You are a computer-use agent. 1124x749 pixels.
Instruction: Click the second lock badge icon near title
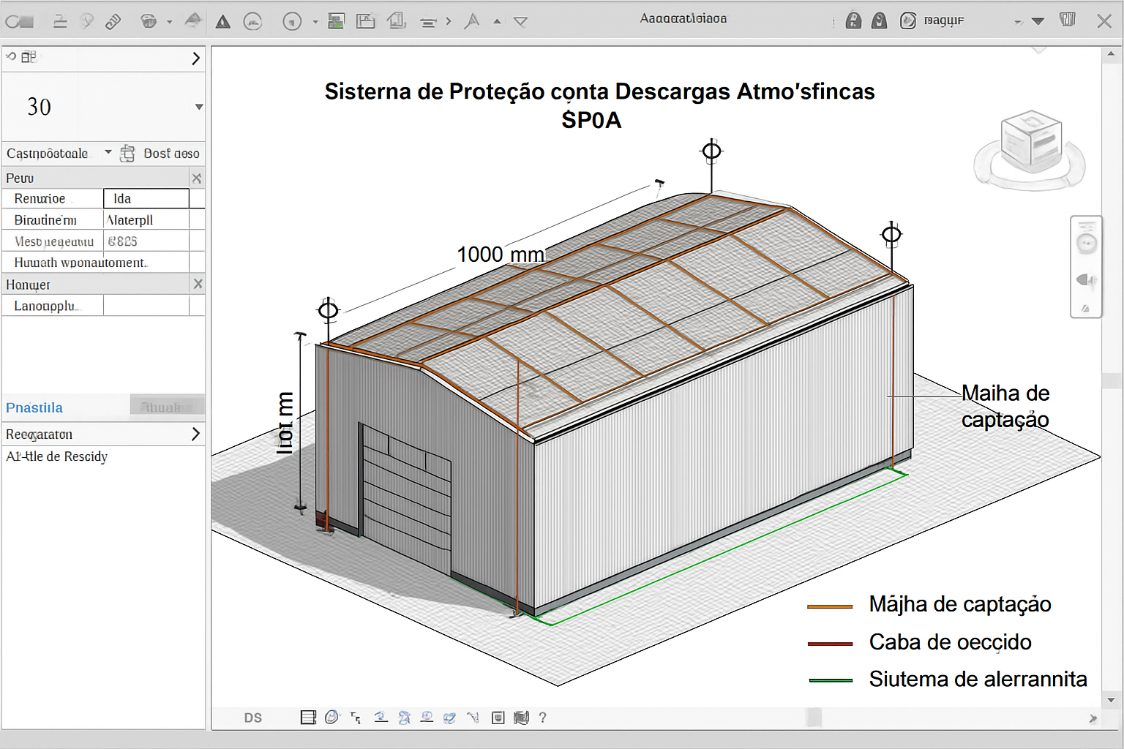coord(879,20)
